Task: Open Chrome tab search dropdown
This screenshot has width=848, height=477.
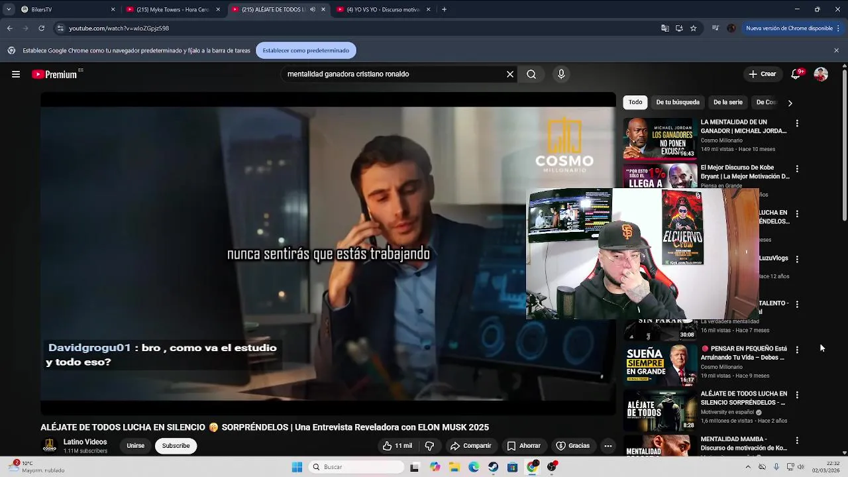Action: [x=8, y=9]
